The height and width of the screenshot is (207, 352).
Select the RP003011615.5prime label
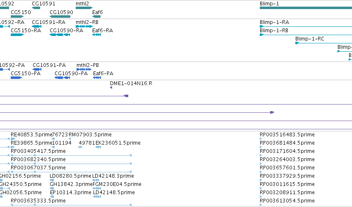(287, 184)
